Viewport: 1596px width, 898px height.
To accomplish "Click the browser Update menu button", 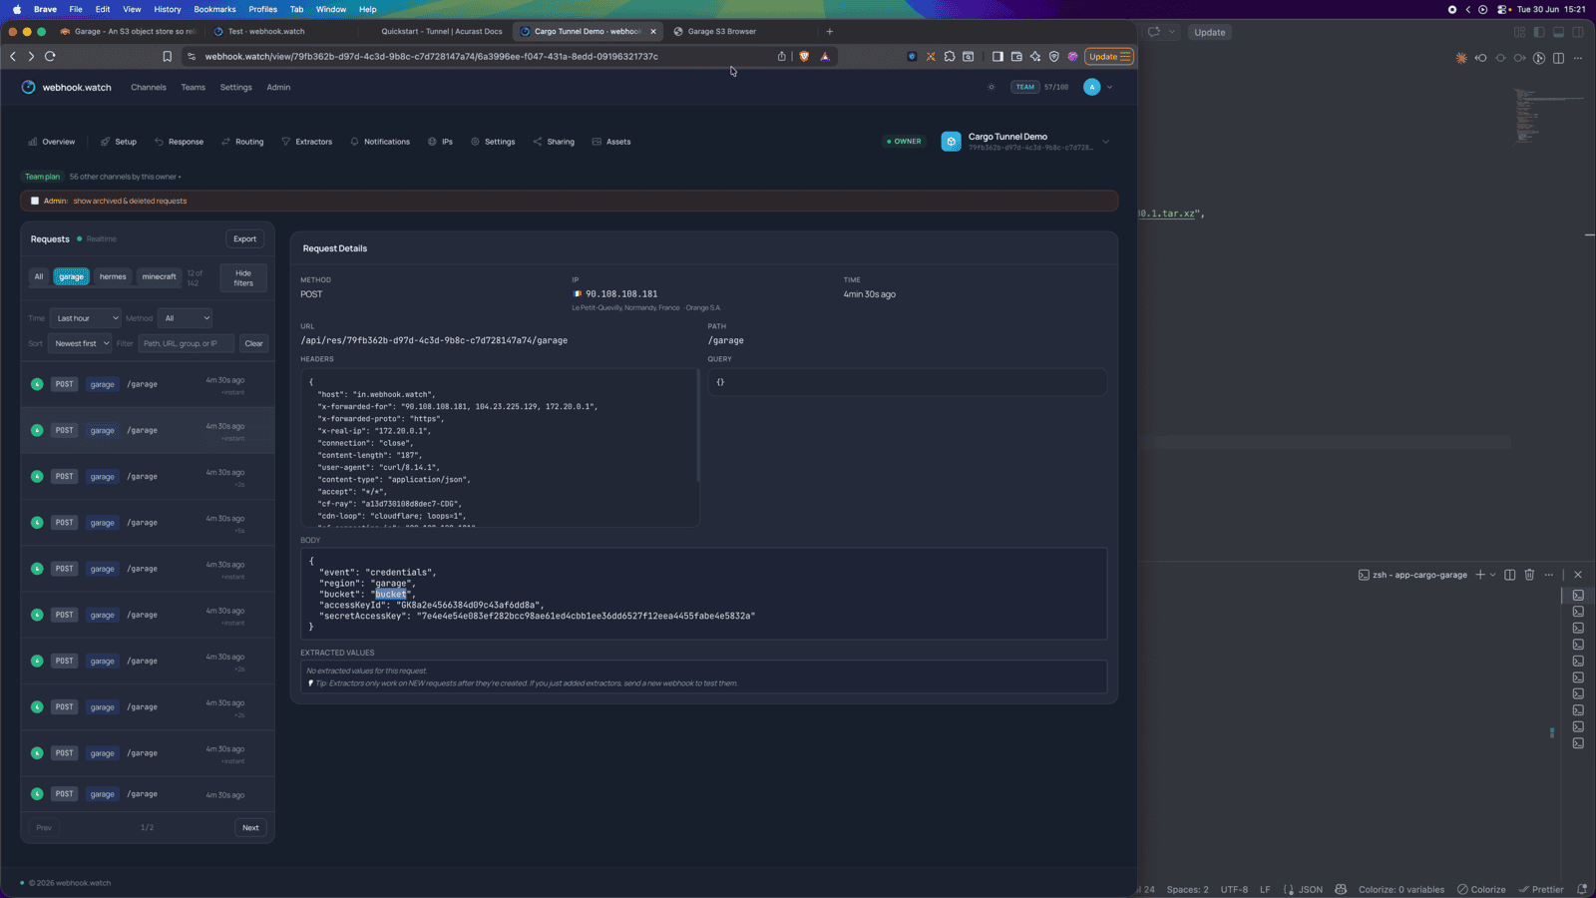I will [1109, 57].
